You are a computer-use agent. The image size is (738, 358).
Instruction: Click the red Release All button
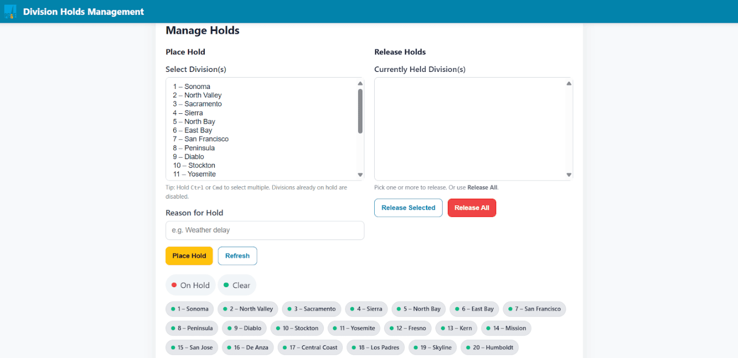coord(472,207)
